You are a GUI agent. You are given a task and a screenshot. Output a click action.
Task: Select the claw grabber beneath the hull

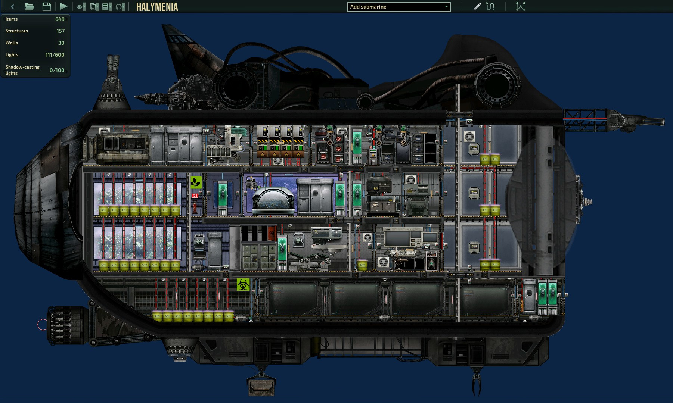477,382
